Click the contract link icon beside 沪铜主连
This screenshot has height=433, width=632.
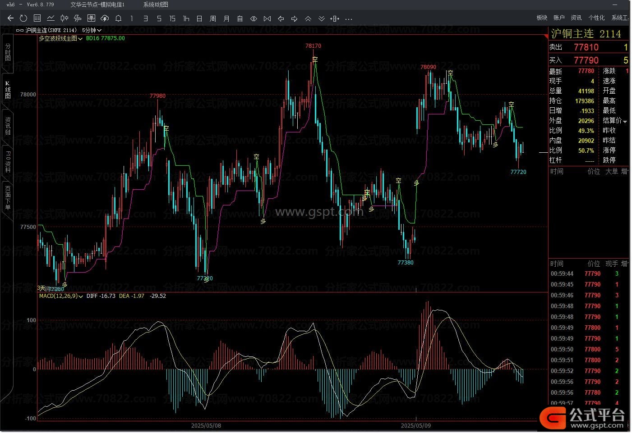click(20, 30)
